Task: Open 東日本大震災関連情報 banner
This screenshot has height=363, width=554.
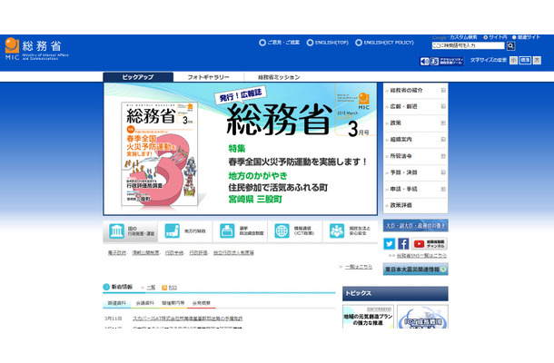Action: pos(416,269)
